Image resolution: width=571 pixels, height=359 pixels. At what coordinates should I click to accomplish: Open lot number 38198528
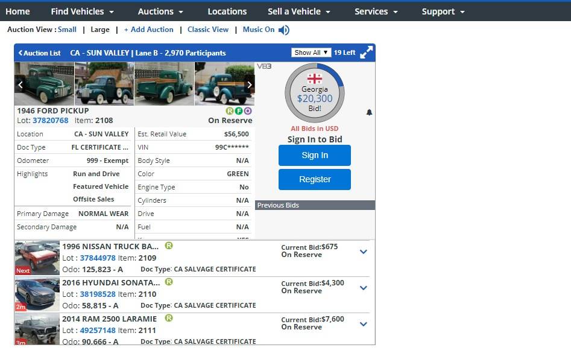pos(98,294)
